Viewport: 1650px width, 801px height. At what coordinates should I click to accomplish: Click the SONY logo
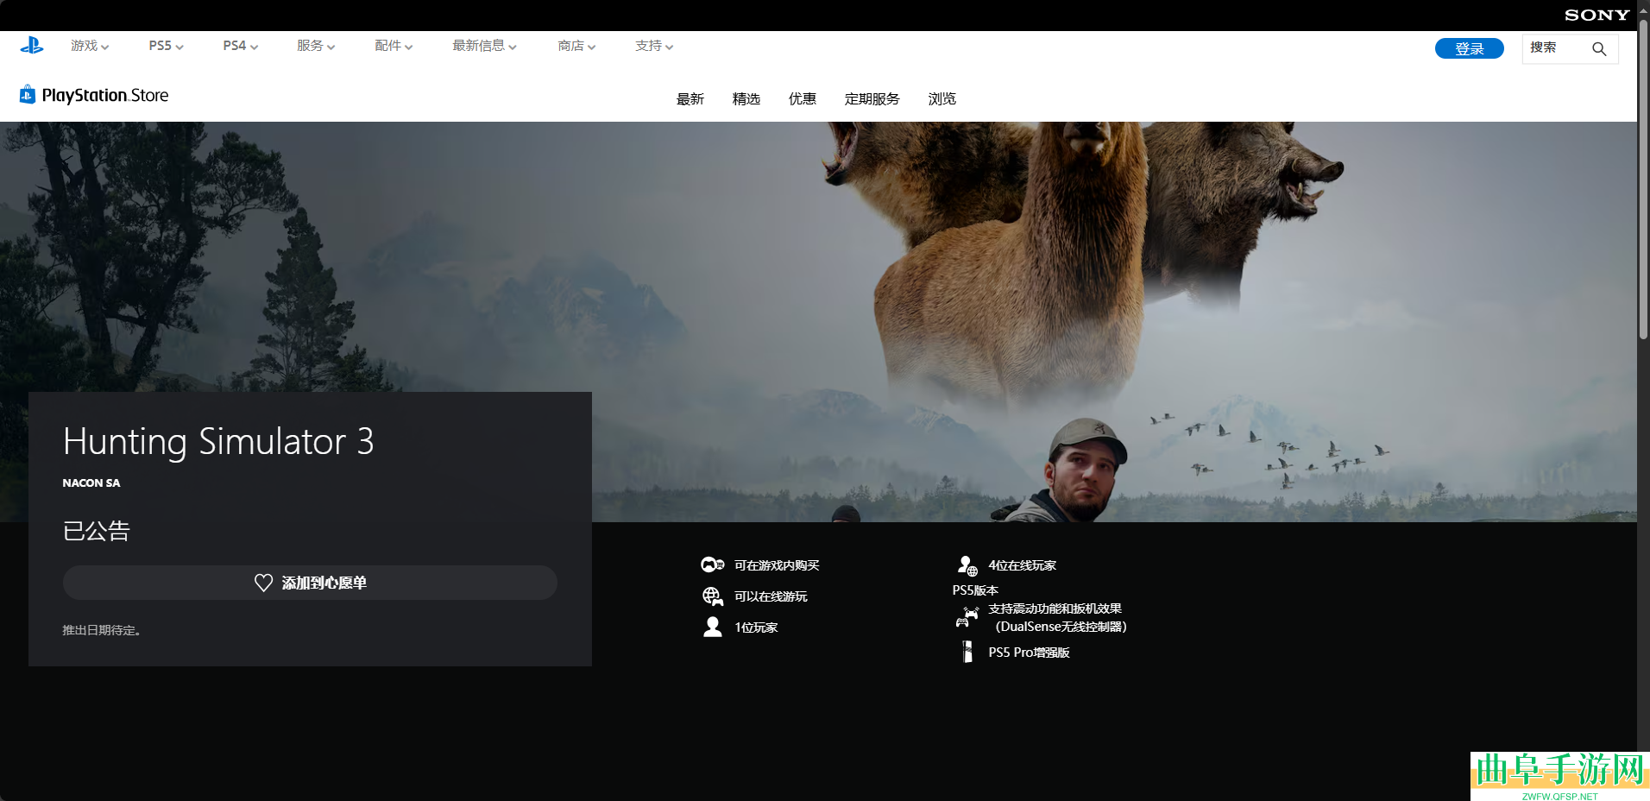[x=1596, y=15]
